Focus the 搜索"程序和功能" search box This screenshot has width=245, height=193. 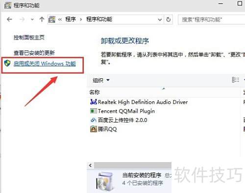pyautogui.click(x=212, y=20)
